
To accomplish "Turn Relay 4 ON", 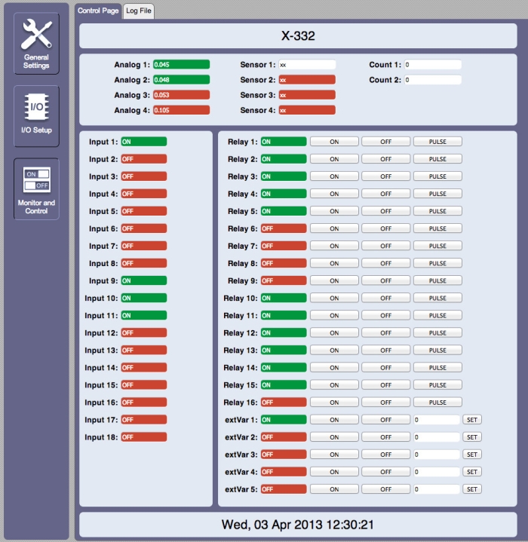I will [x=334, y=194].
